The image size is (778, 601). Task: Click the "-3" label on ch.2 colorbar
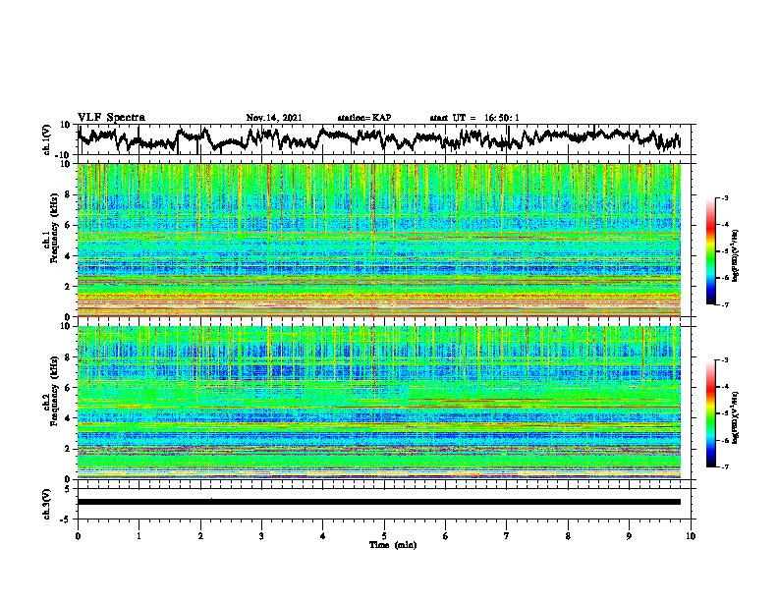(x=724, y=360)
